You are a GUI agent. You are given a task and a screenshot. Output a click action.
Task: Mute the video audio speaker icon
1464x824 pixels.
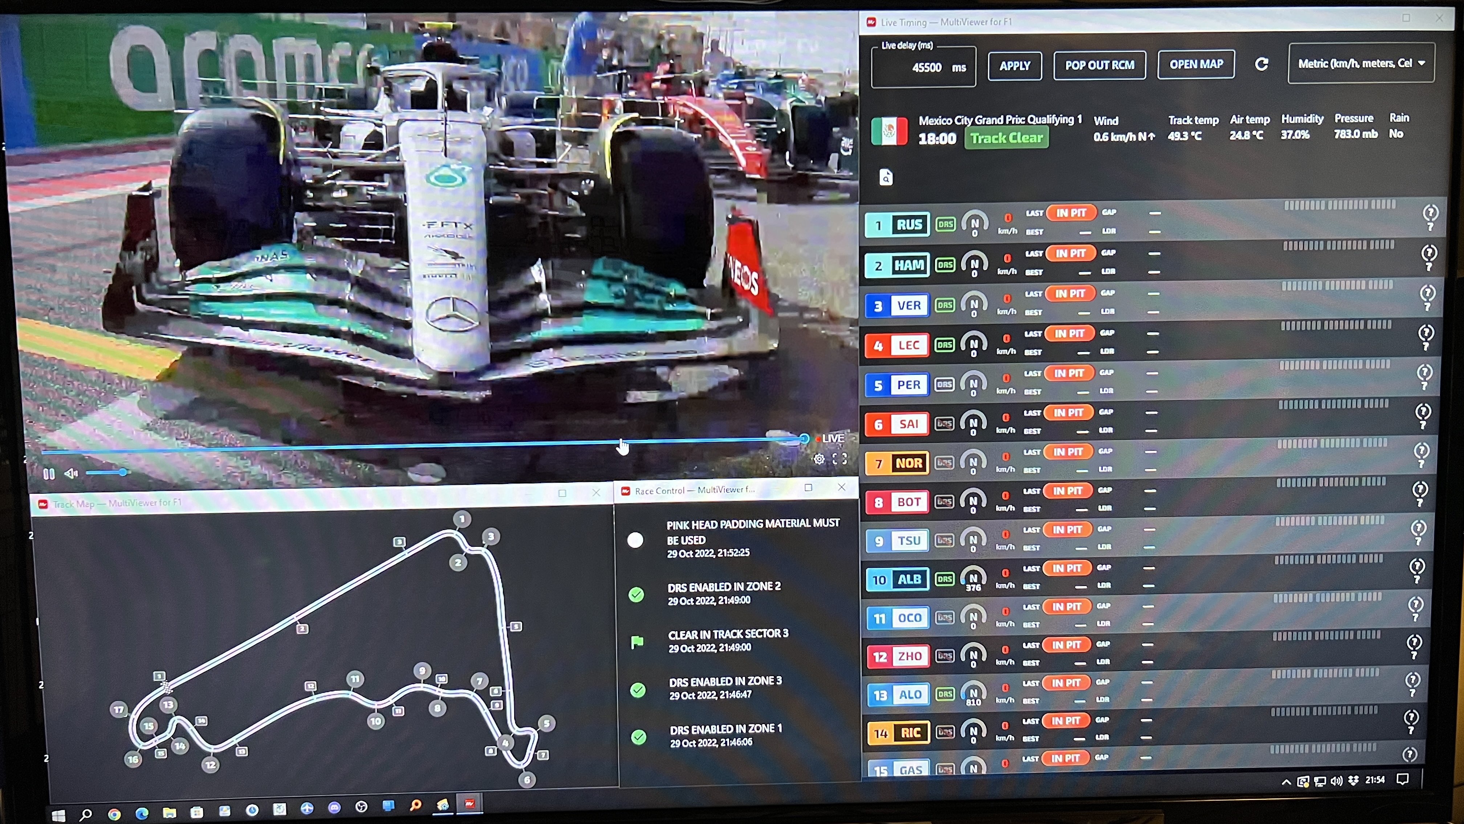point(71,473)
